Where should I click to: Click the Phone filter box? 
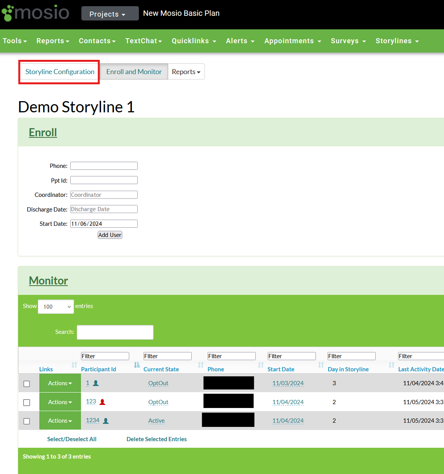click(x=231, y=356)
